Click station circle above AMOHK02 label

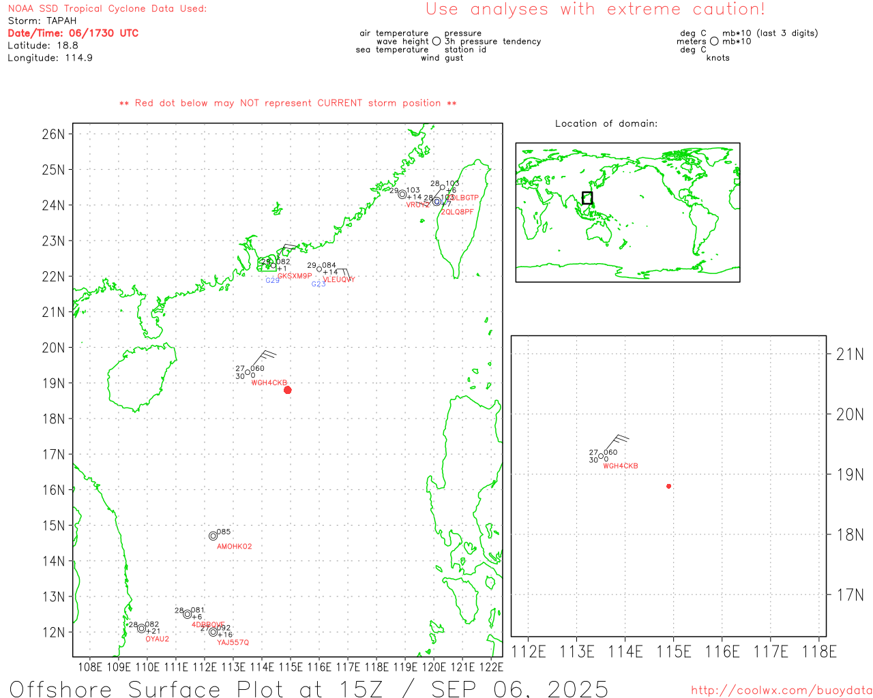pyautogui.click(x=213, y=536)
